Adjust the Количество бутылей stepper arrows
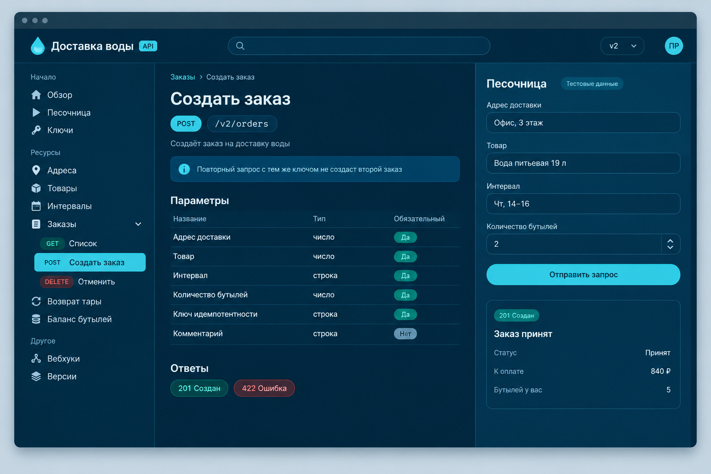The image size is (711, 474). point(670,244)
